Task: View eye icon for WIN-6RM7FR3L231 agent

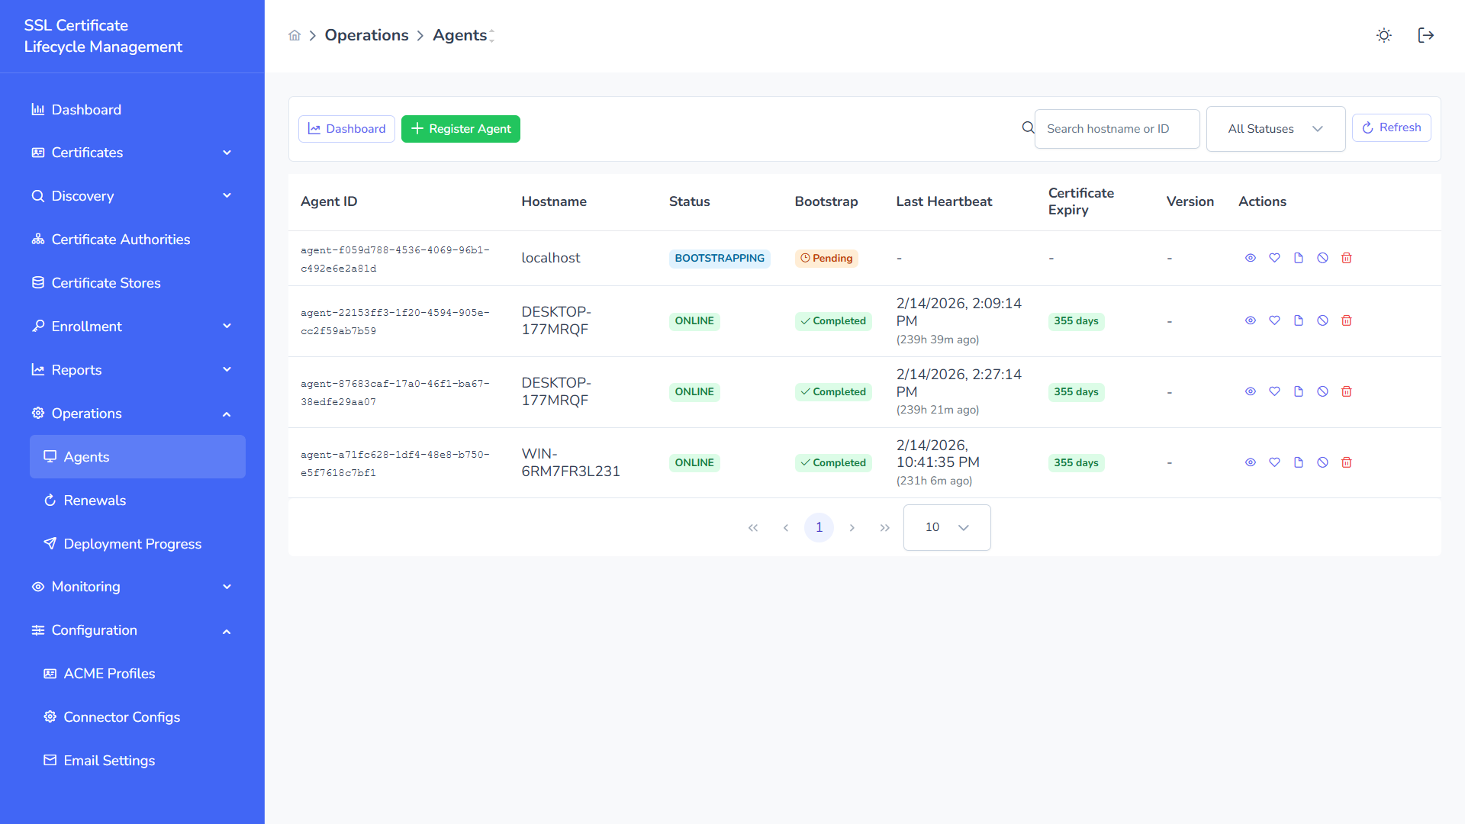Action: [1250, 462]
